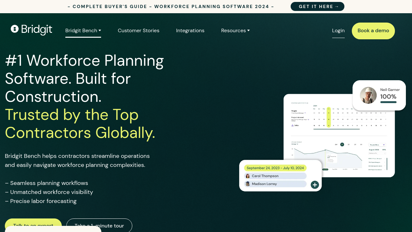The image size is (412, 232).
Task: Click the Delta triangle icon in the table
Action: tap(293, 125)
